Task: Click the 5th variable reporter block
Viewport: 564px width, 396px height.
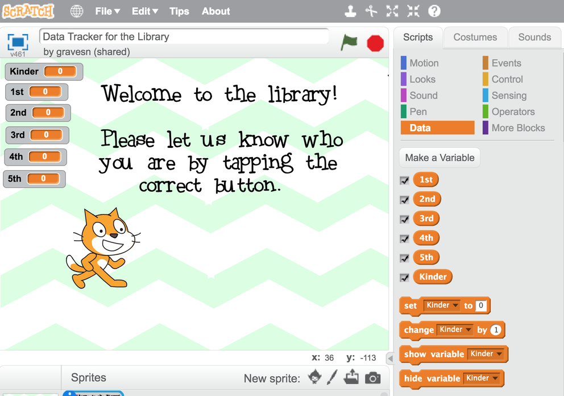Action: tap(426, 257)
